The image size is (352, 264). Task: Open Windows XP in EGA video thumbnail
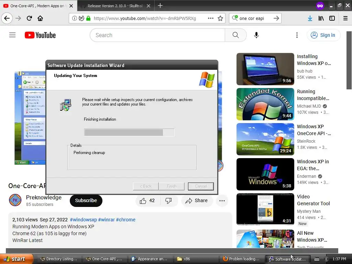point(265,174)
